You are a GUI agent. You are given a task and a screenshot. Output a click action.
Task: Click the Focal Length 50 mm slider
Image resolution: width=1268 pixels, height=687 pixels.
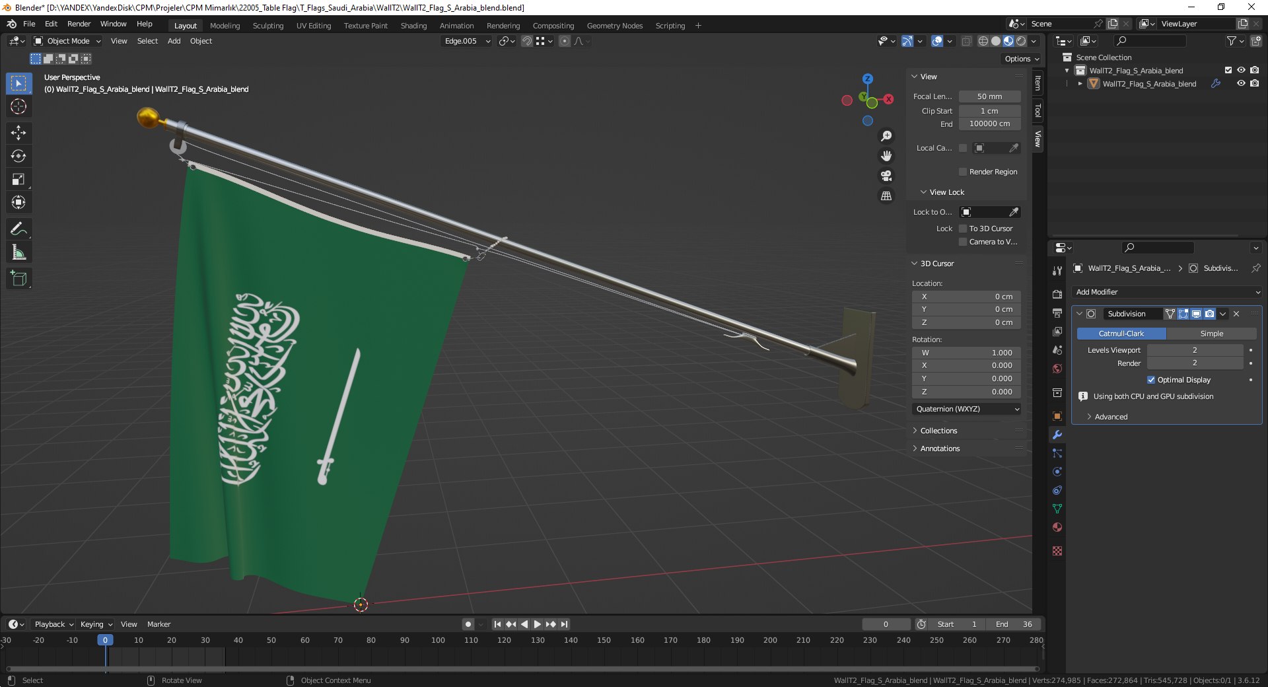989,96
